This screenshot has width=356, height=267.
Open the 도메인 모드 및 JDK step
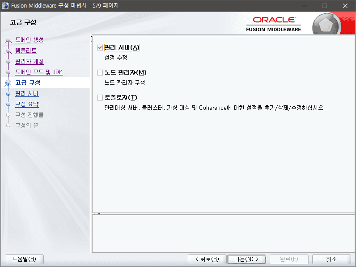pyautogui.click(x=39, y=72)
